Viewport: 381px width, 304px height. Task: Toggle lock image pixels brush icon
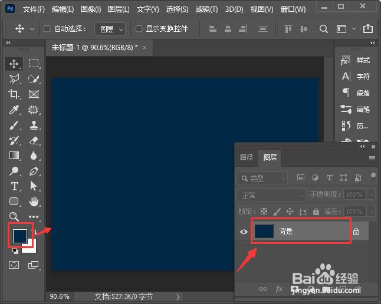277,212
